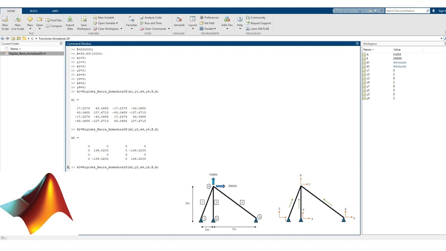Click 'Funciones Armaduras 2D' in address bar
This screenshot has width=446, height=251.
54,38
